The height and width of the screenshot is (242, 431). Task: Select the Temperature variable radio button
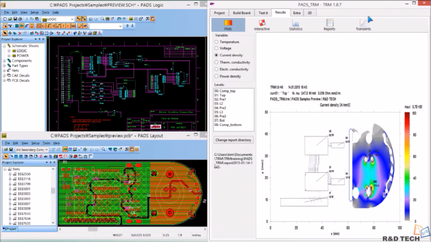click(x=216, y=42)
